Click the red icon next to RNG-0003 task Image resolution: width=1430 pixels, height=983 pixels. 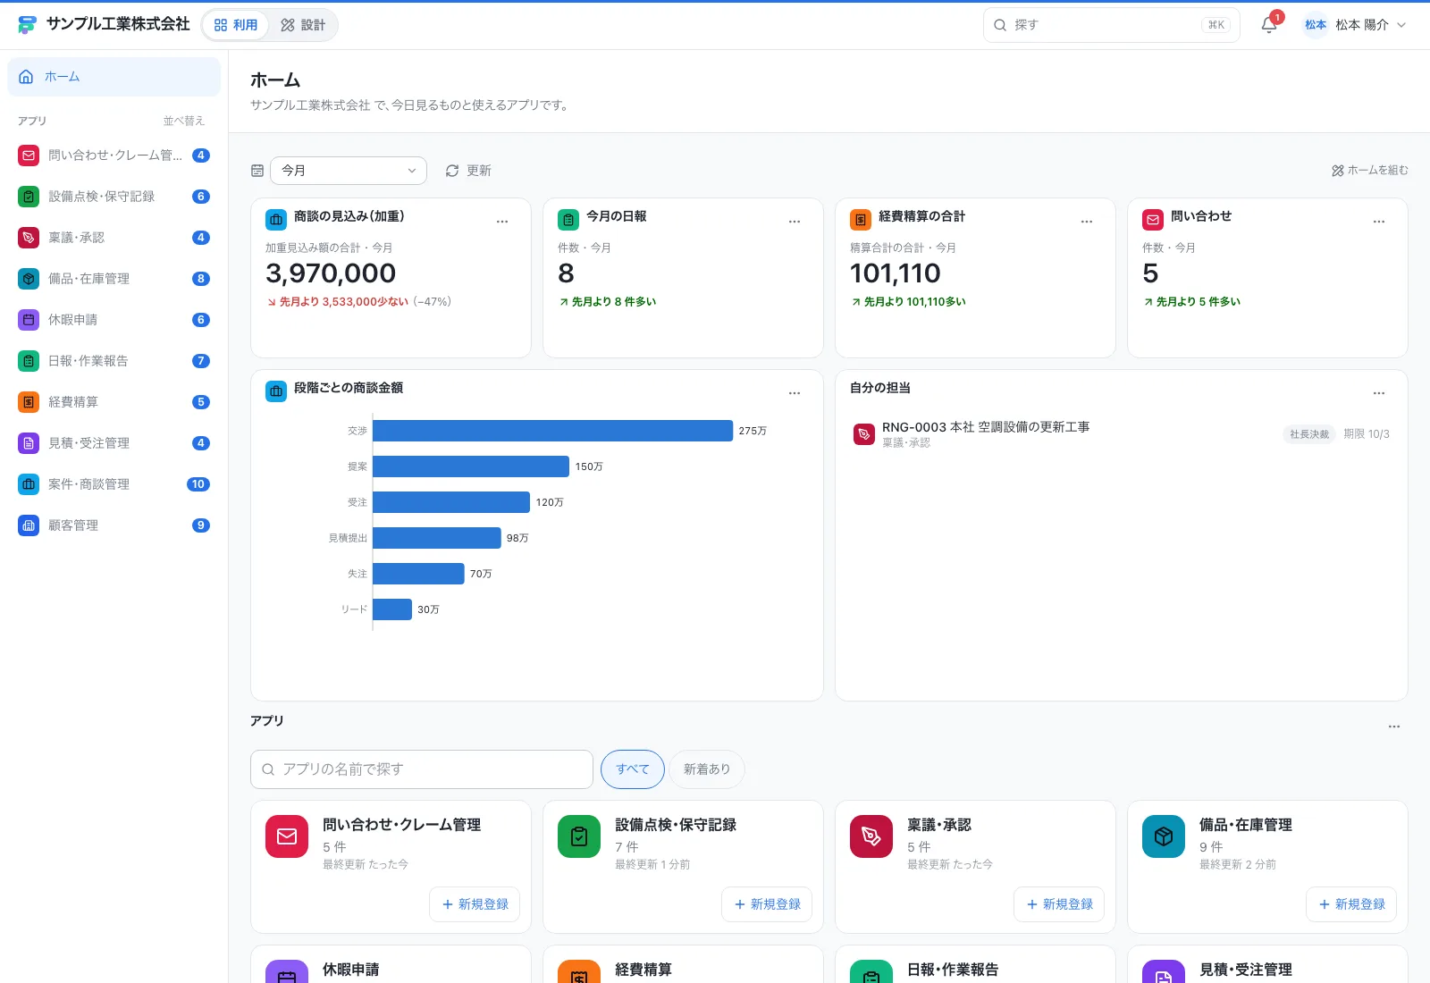pos(864,434)
